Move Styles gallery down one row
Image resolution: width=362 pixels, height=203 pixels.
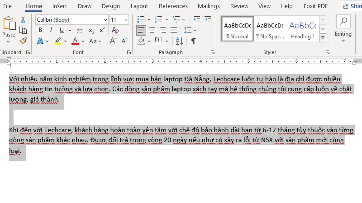coord(323,29)
